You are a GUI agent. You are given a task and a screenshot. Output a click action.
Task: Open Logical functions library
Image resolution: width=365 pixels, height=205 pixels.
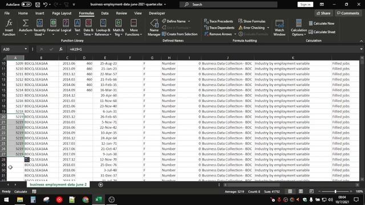pyautogui.click(x=66, y=28)
